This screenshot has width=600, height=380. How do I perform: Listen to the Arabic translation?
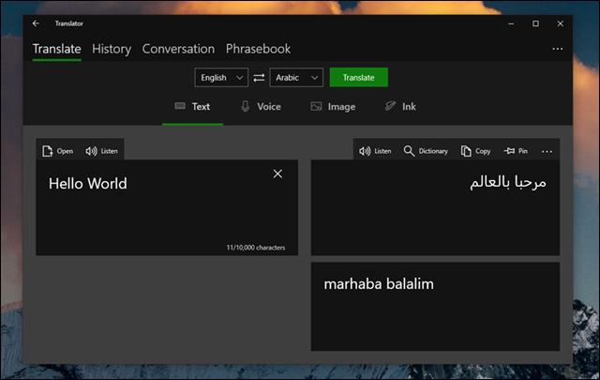click(x=375, y=150)
